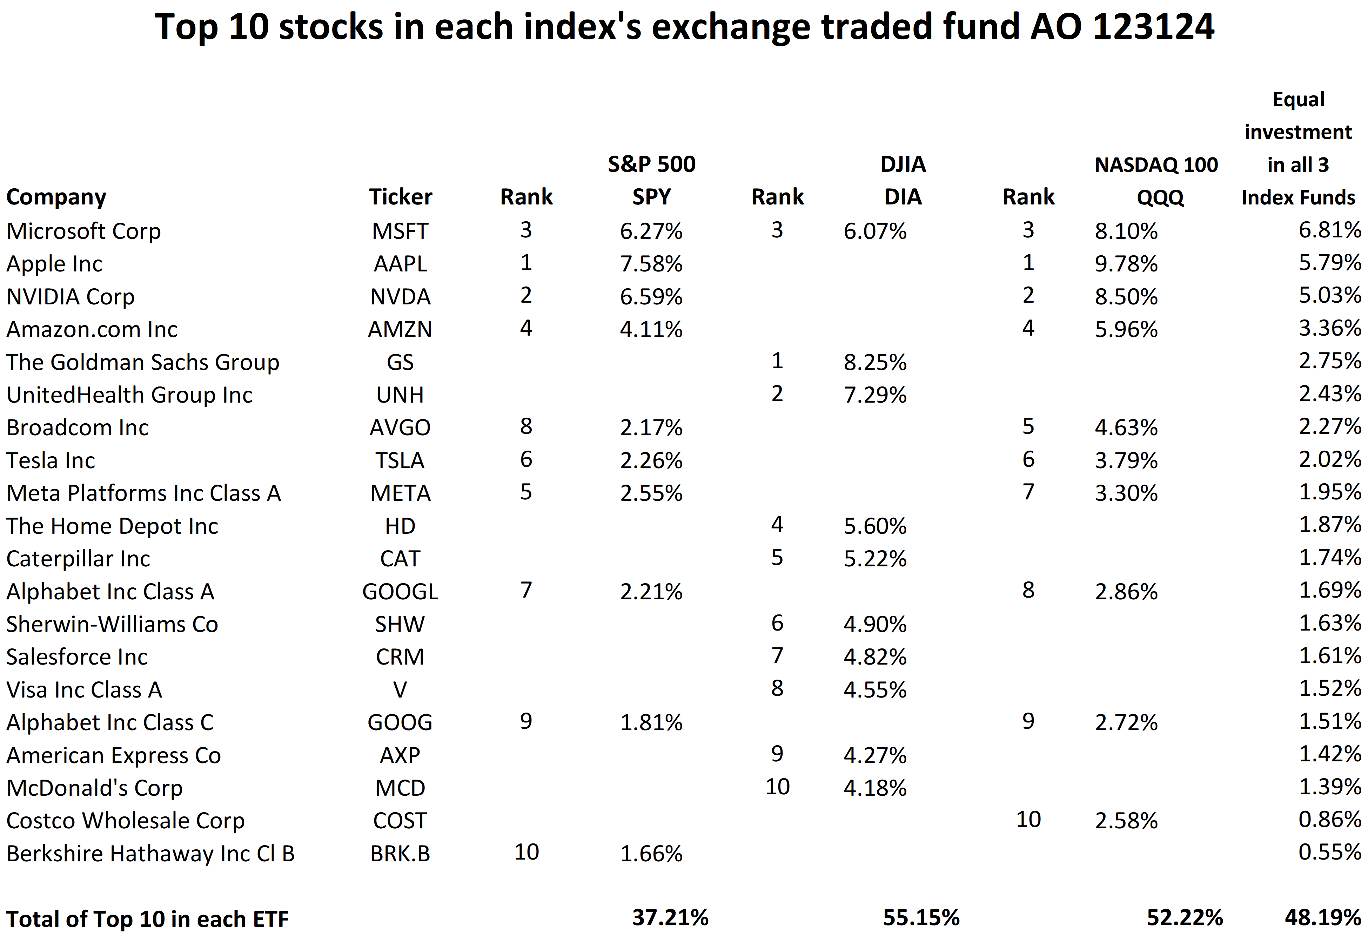This screenshot has width=1368, height=936.
Task: Click the UNH ticker cell
Action: tap(400, 395)
